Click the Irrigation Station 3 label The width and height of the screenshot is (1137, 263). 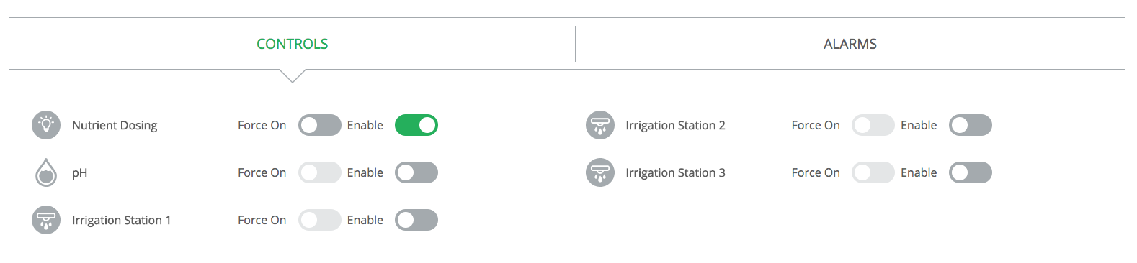pyautogui.click(x=675, y=172)
